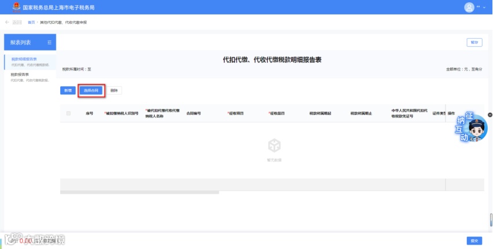Image resolution: width=493 pixels, height=249 pixels.
Task: Click the 合同编号 column header
Action: [x=193, y=113]
